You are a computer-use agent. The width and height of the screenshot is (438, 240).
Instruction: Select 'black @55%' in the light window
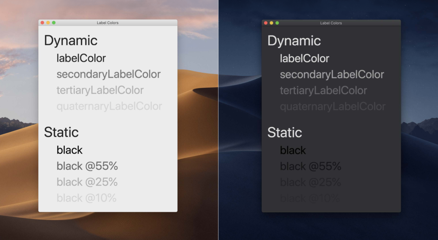[x=87, y=166]
